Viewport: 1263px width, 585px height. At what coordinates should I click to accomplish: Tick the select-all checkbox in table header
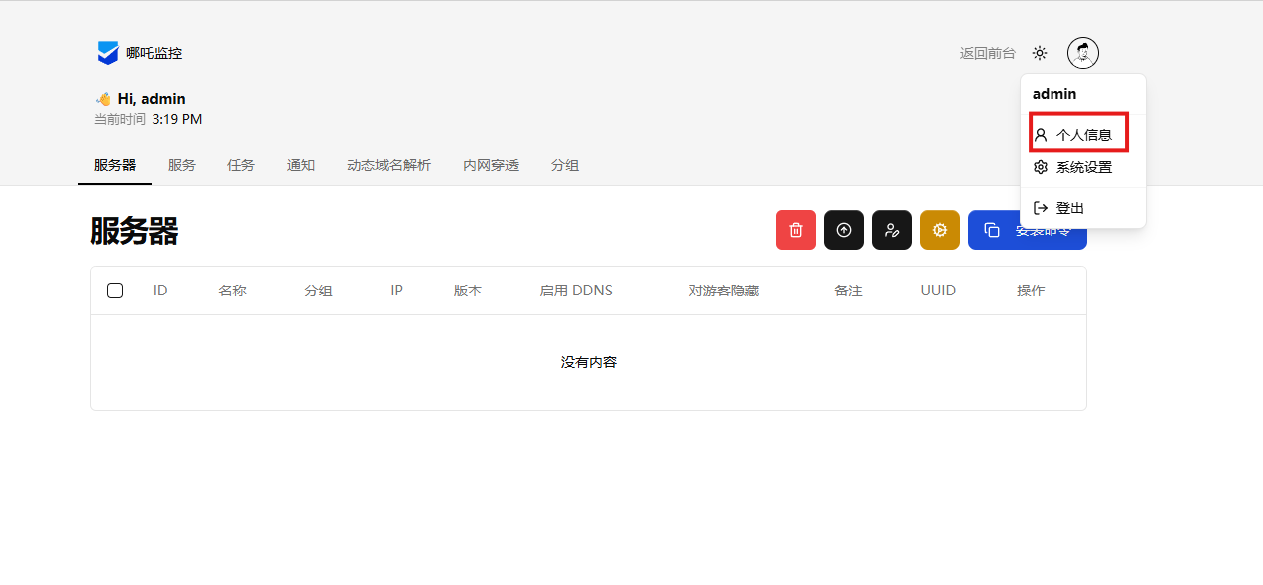[115, 291]
